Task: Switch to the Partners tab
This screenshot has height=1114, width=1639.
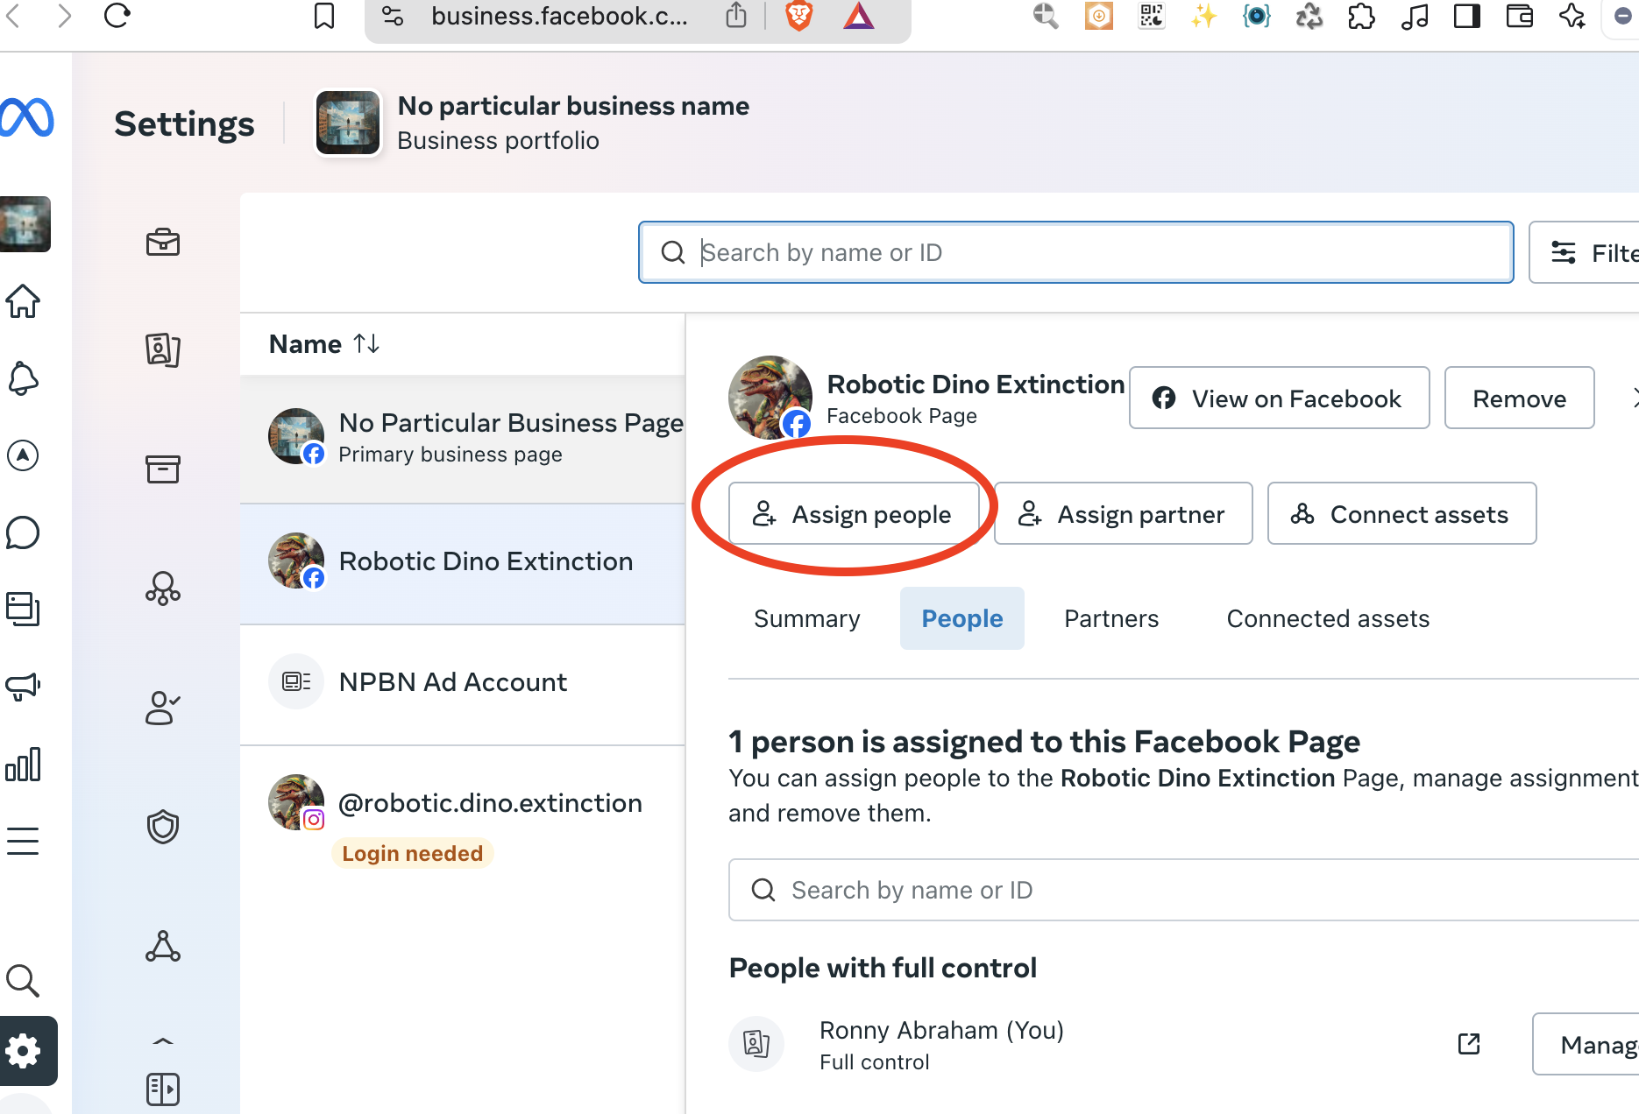Action: point(1110,618)
